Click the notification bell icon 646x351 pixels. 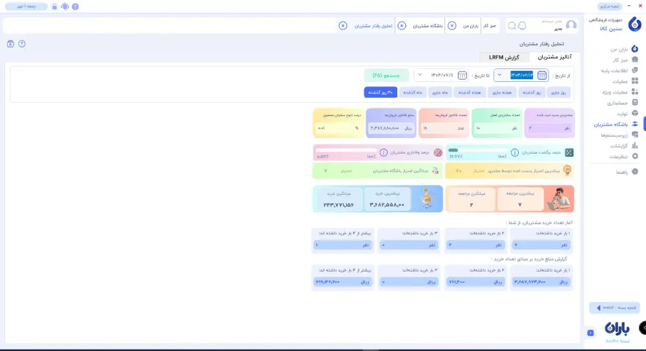click(x=522, y=26)
